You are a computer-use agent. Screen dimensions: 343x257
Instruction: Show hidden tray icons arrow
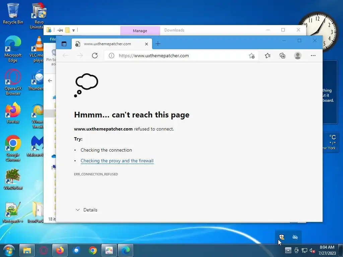288,250
